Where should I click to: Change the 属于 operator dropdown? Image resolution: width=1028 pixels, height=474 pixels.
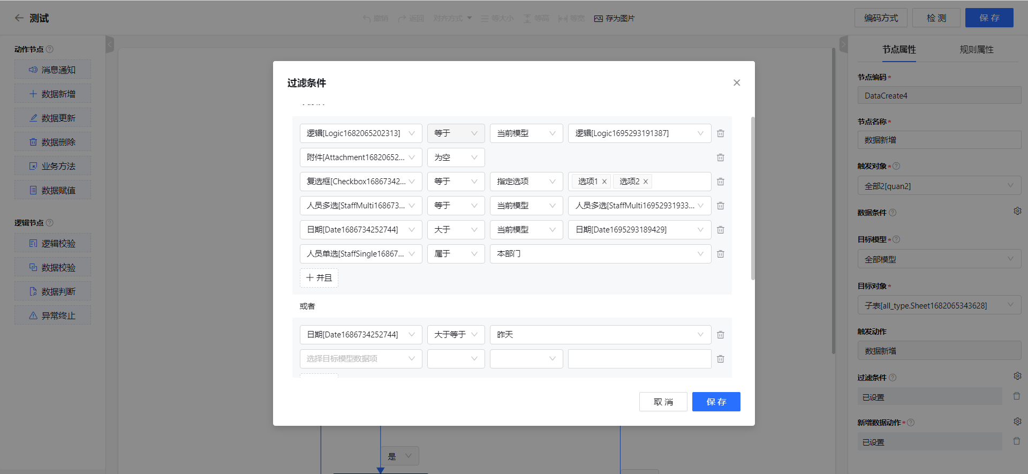coord(456,254)
